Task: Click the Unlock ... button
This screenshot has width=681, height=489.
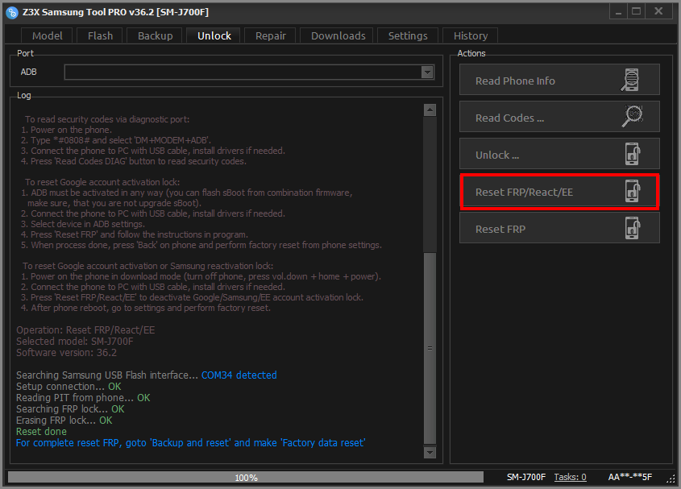Action: [559, 154]
